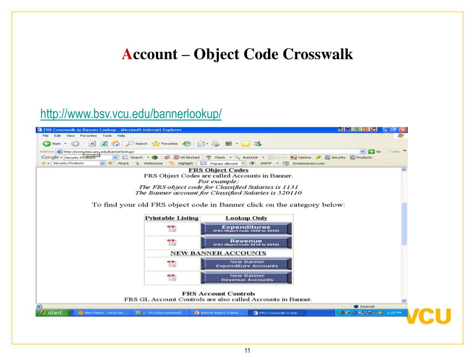Open the Edit menu
This screenshot has height=356, width=475.
(x=57, y=136)
